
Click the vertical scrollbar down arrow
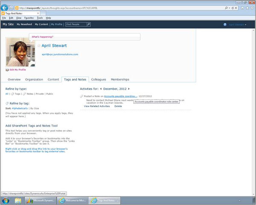[254, 194]
